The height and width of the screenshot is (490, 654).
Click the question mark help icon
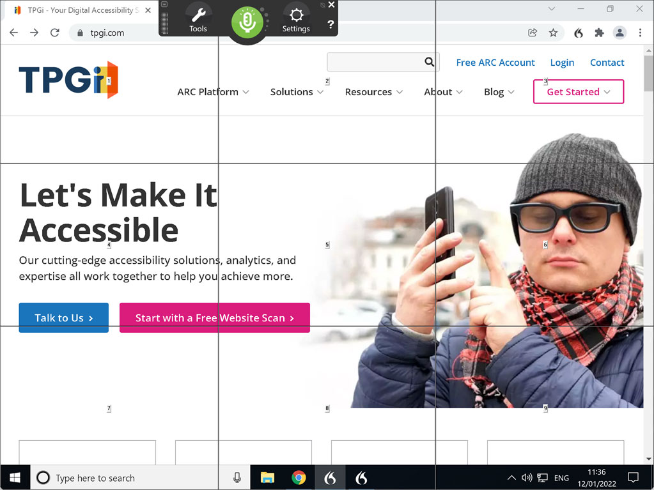pyautogui.click(x=330, y=26)
